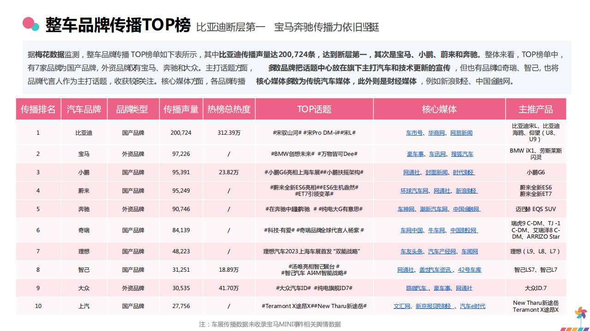Screen dimensions: 590x331
Task: Open the 中国财投网 media link
Action: tap(464, 230)
